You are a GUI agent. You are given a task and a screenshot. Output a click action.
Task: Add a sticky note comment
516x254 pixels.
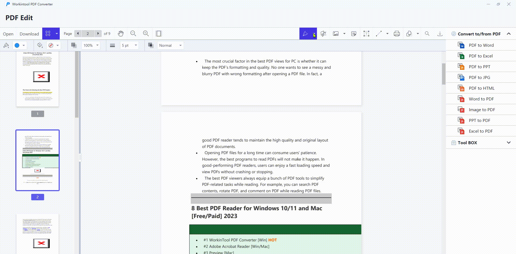[x=354, y=34]
